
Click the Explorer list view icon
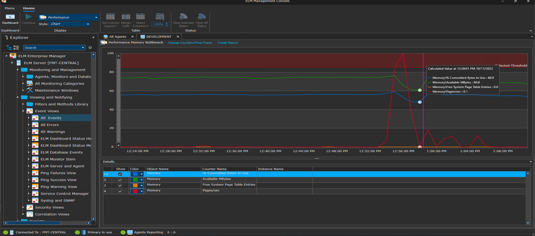(16, 48)
